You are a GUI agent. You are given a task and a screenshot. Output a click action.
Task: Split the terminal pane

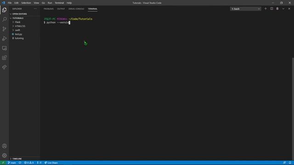271,9
